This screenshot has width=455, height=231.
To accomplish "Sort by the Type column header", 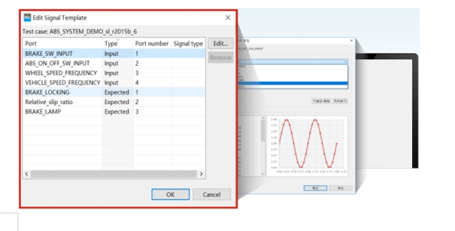I will pyautogui.click(x=118, y=44).
